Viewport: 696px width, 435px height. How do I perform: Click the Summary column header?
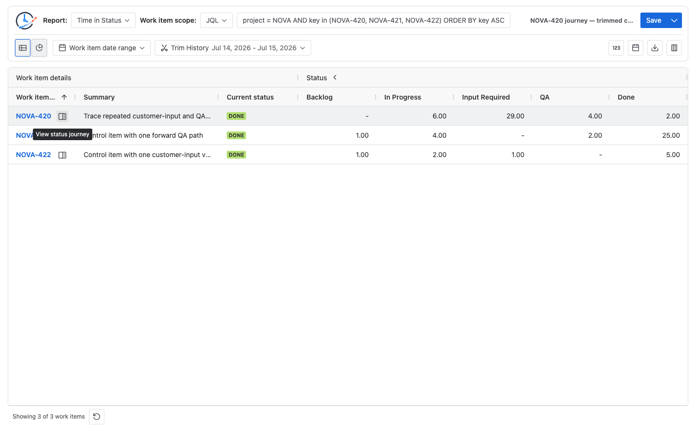click(99, 97)
